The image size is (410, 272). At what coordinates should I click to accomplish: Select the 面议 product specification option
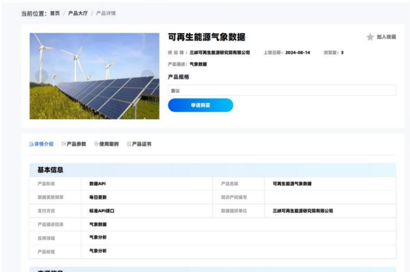pos(282,90)
